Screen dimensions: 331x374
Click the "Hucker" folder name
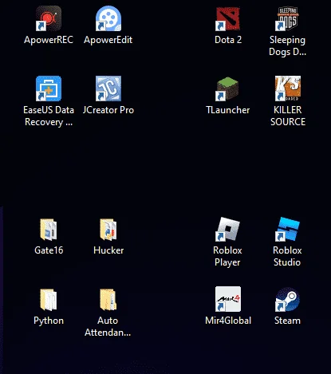108,250
